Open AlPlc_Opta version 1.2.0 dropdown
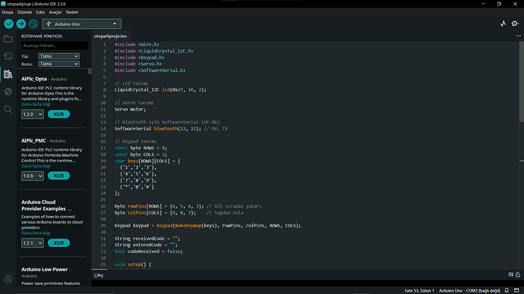The image size is (524, 294). [33, 114]
